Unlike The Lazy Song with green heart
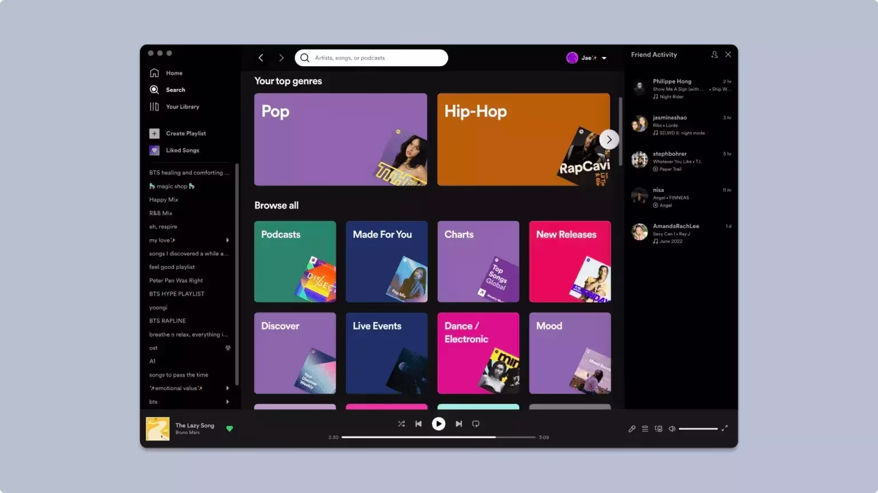 (230, 429)
